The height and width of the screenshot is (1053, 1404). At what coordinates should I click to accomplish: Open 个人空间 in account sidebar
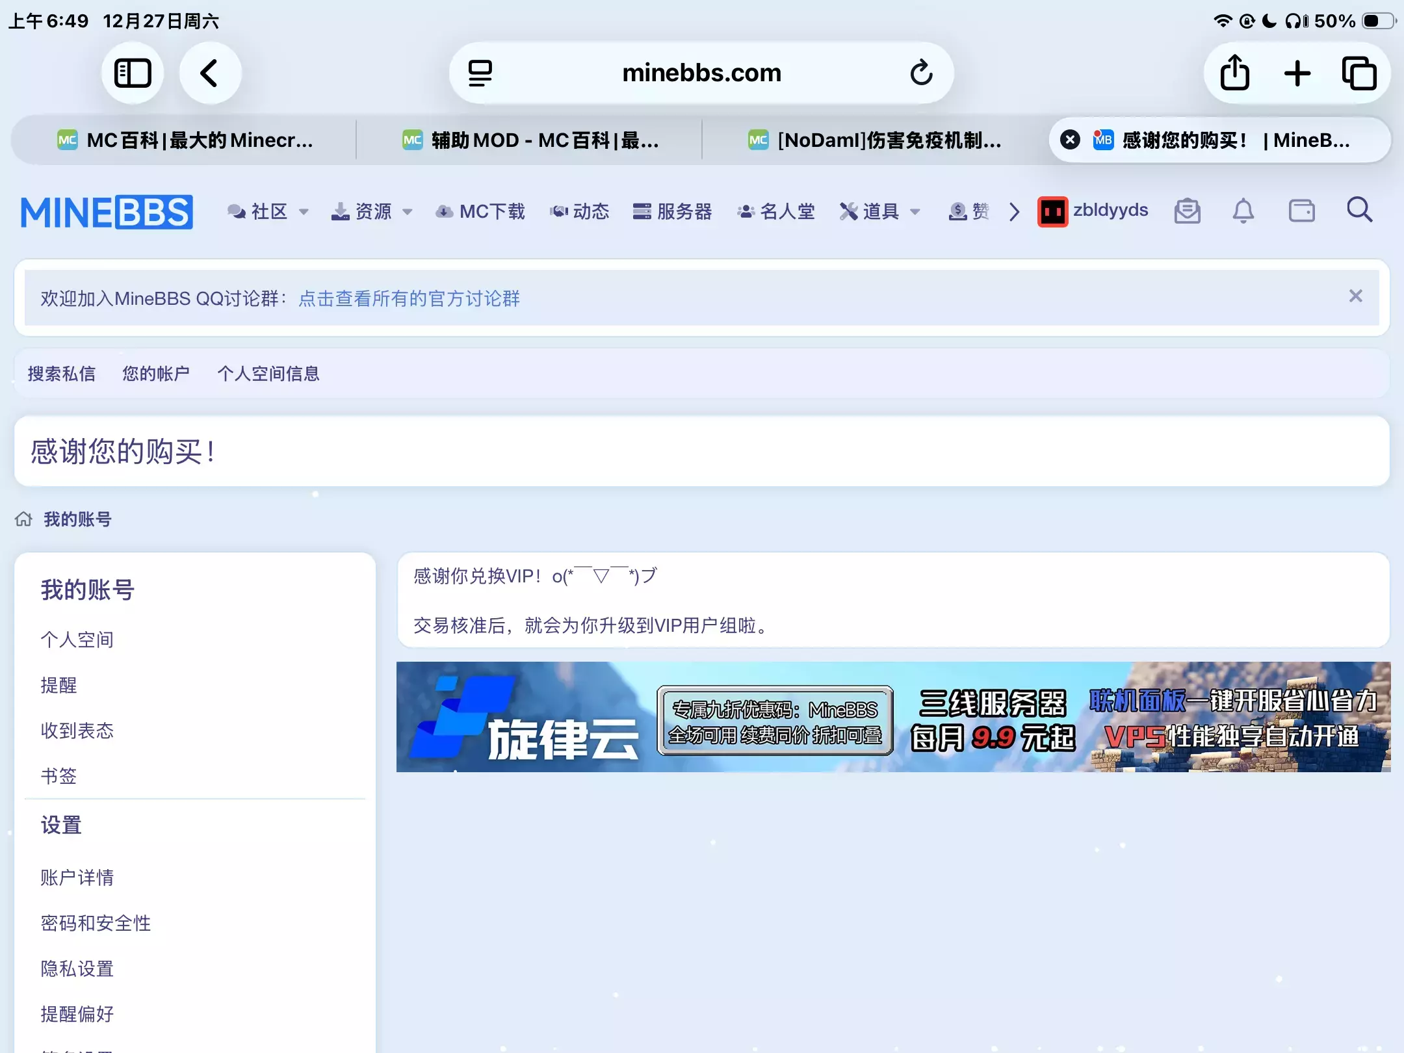[77, 640]
